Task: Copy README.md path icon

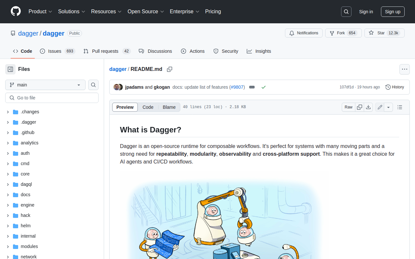Action: click(x=170, y=69)
